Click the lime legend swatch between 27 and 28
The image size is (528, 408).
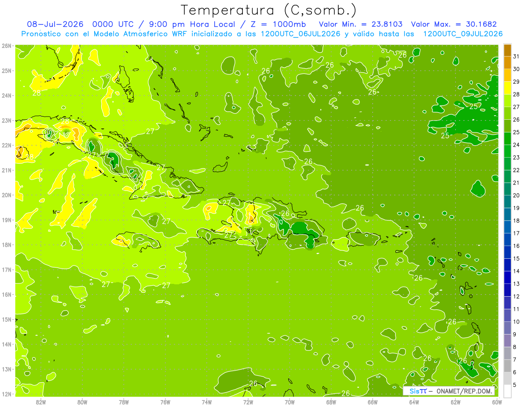click(x=507, y=101)
